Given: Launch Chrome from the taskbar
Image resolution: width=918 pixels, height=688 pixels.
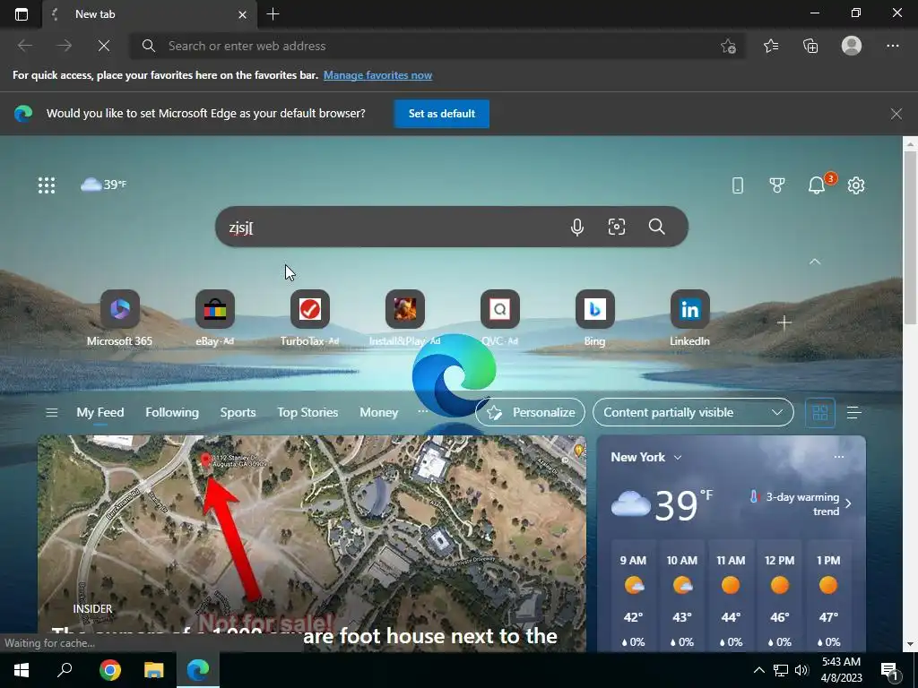Looking at the screenshot, I should pyautogui.click(x=109, y=670).
